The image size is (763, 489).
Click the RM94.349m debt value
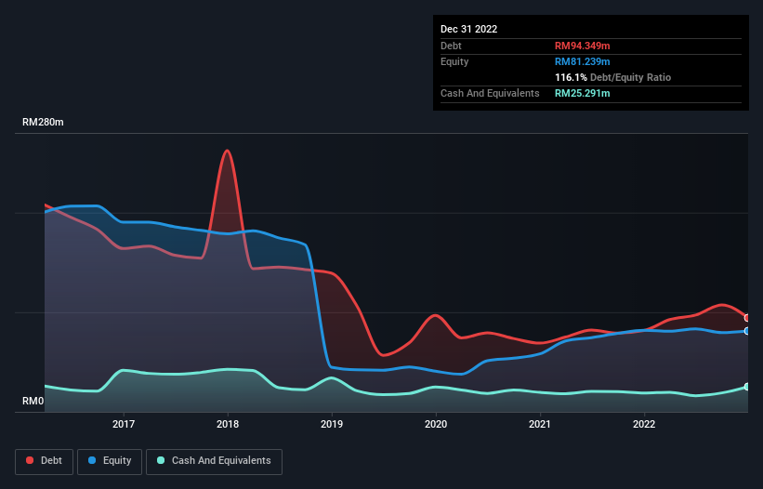pyautogui.click(x=583, y=46)
